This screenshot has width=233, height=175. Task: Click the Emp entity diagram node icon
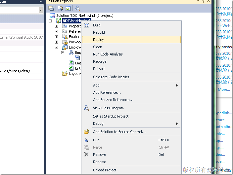point(71,52)
